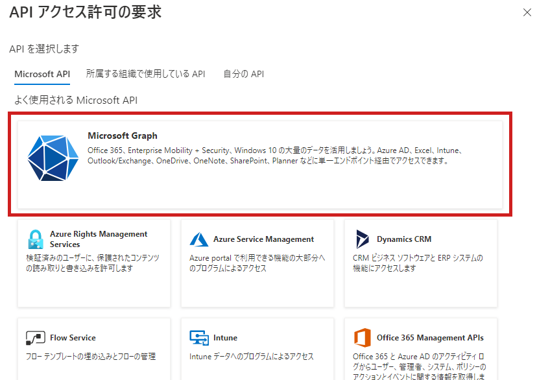Click the Flow Service icon
537x380 pixels.
click(x=36, y=338)
